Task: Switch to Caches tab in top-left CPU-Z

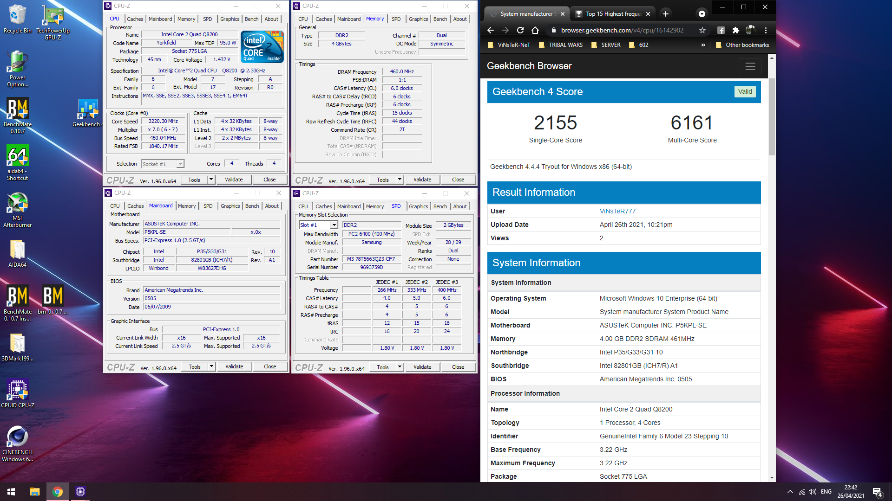Action: [135, 19]
